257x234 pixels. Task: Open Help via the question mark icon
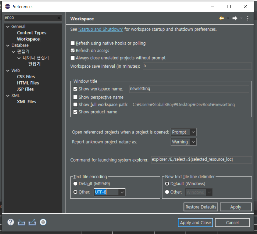pos(11,222)
